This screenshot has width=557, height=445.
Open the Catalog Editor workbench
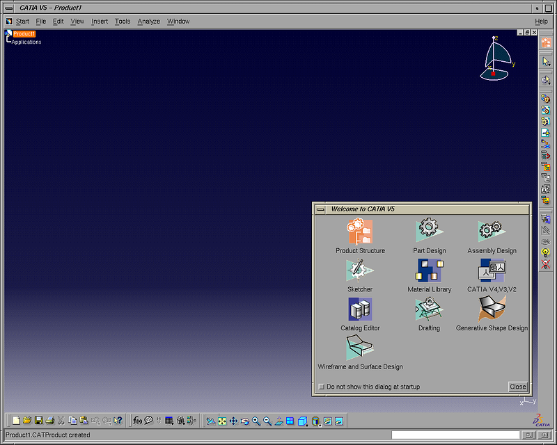tap(359, 309)
